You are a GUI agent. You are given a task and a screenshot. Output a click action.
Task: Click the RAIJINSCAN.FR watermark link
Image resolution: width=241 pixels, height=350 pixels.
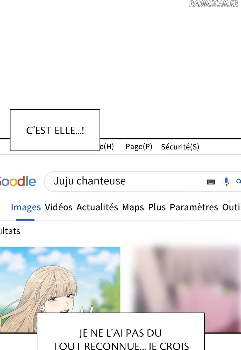214,4
